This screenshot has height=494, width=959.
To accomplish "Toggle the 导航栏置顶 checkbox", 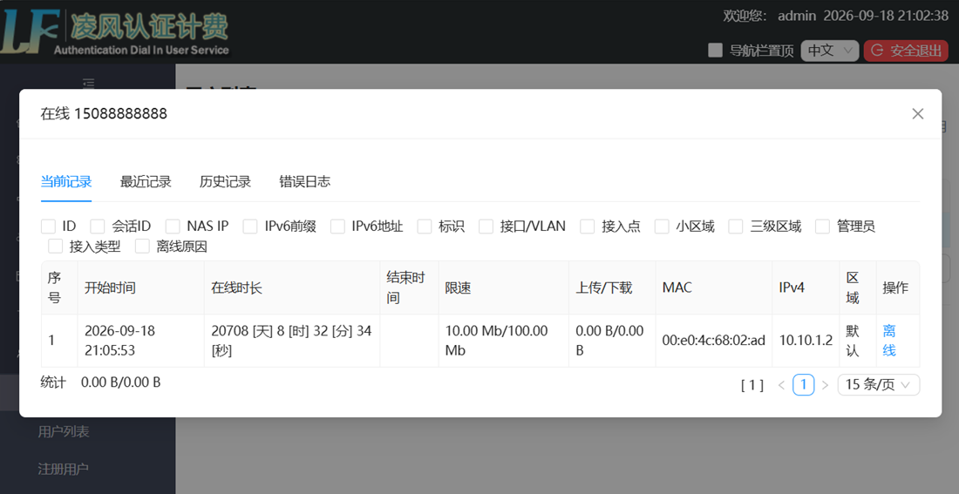I will tap(715, 51).
